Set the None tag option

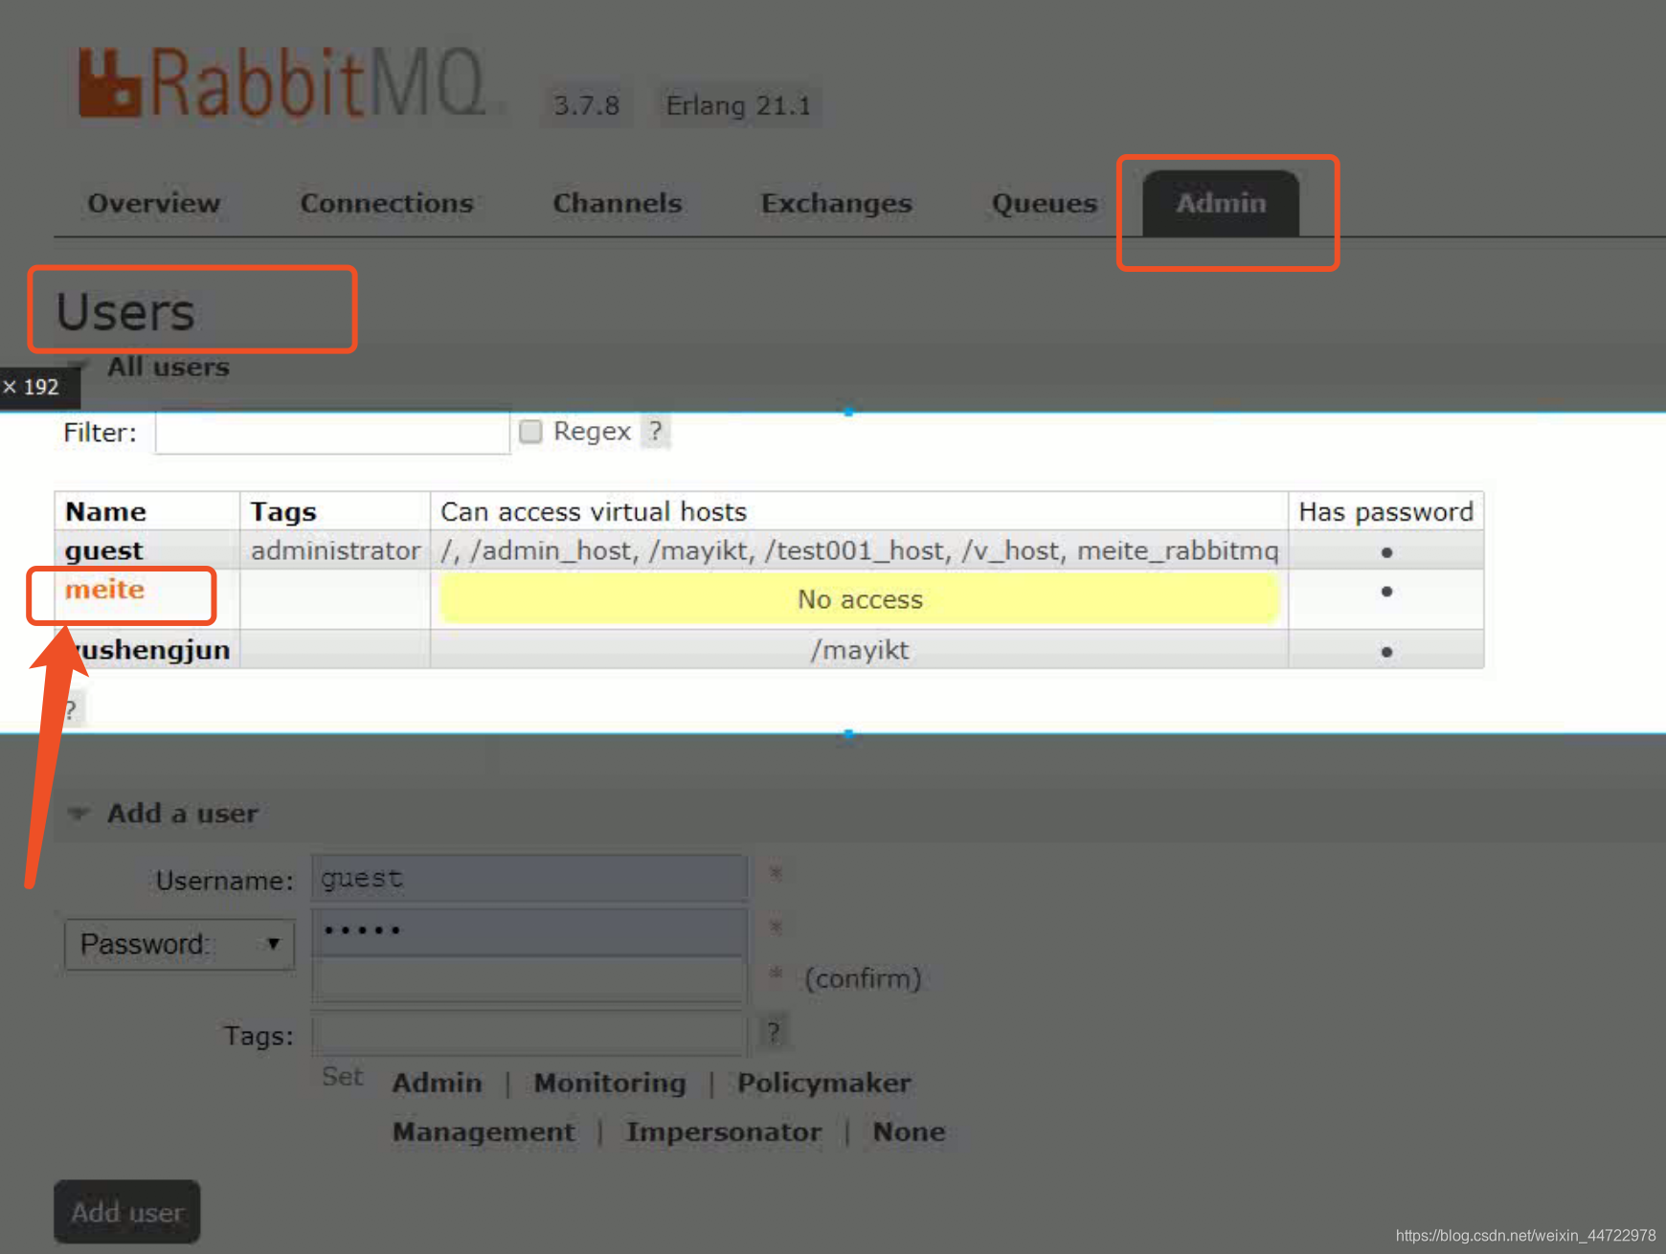(x=909, y=1131)
